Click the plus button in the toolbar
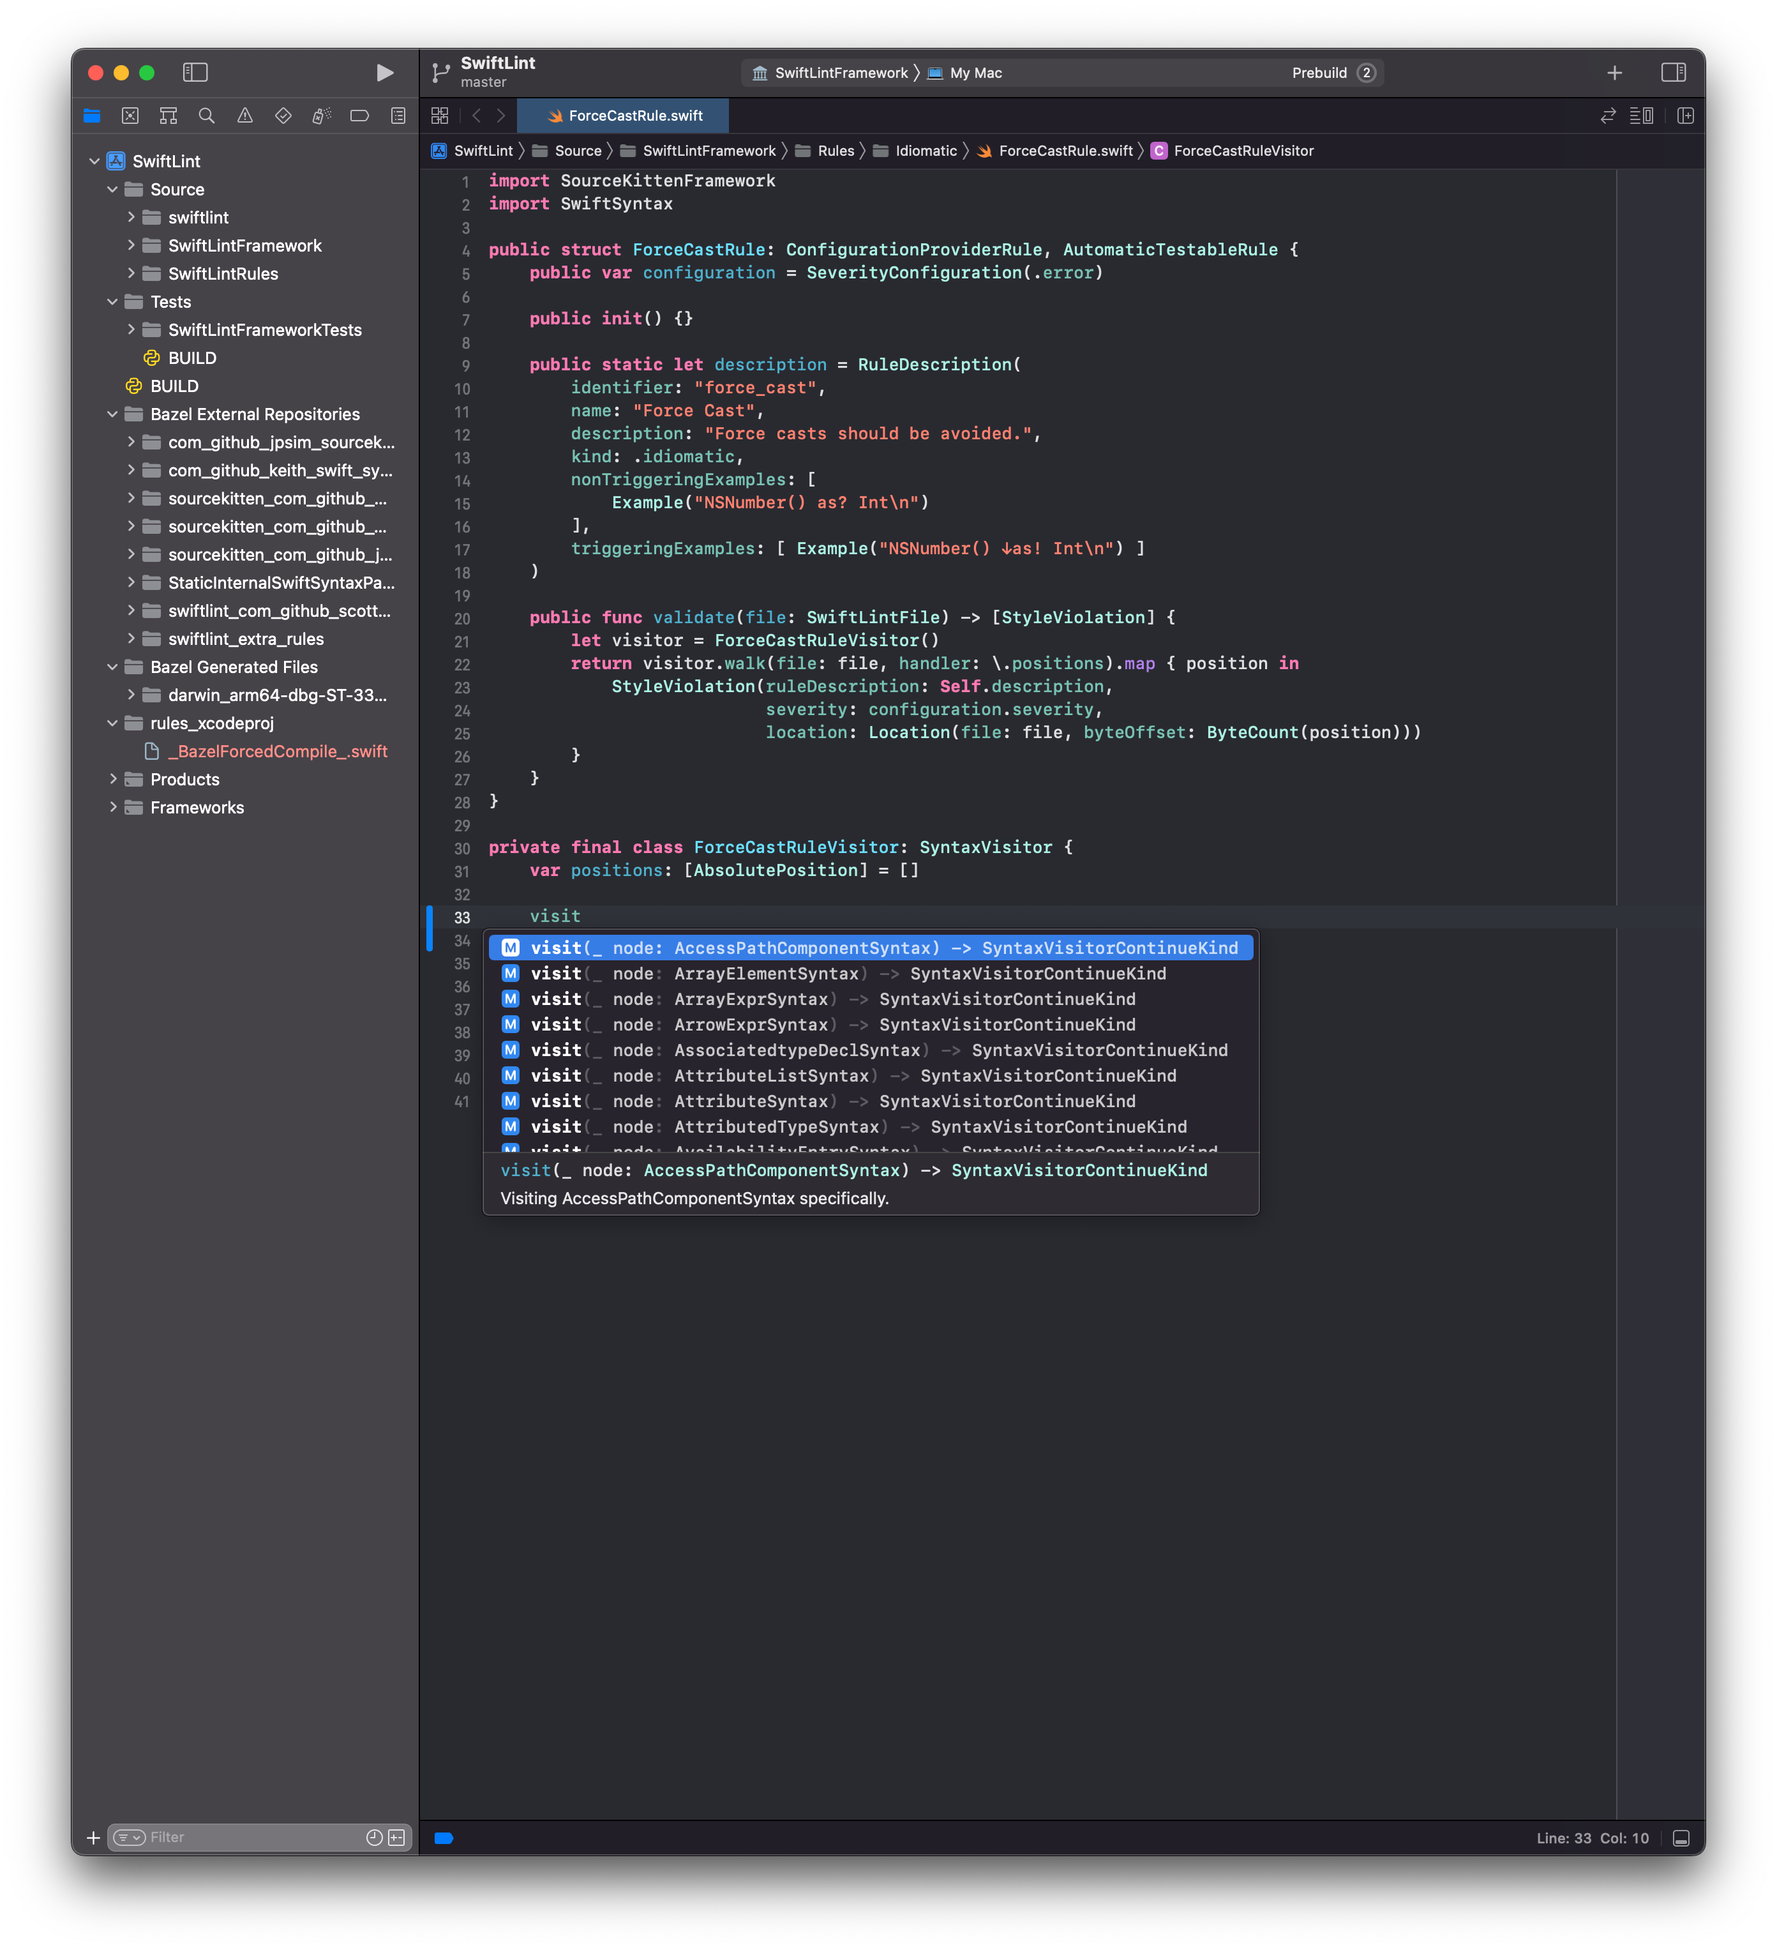Viewport: 1777px width, 1950px height. tap(1614, 73)
